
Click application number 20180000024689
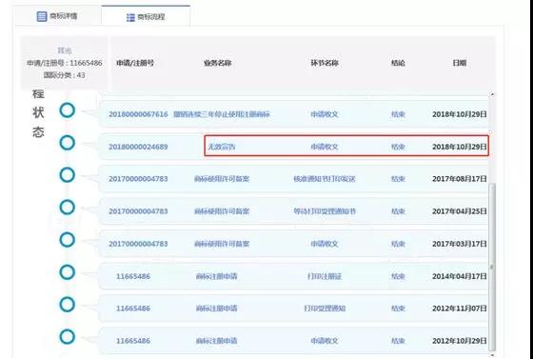pos(138,147)
